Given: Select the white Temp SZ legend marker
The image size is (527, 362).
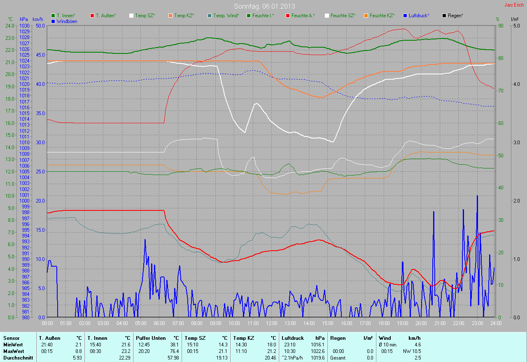Looking at the screenshot, I should tap(131, 16).
